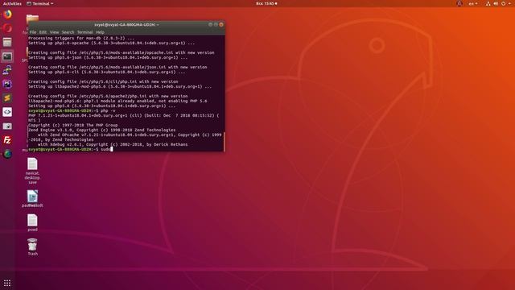Viewport: 515px width, 290px height.
Task: Open the PhpStorm icon in the dock
Action: pos(7,84)
